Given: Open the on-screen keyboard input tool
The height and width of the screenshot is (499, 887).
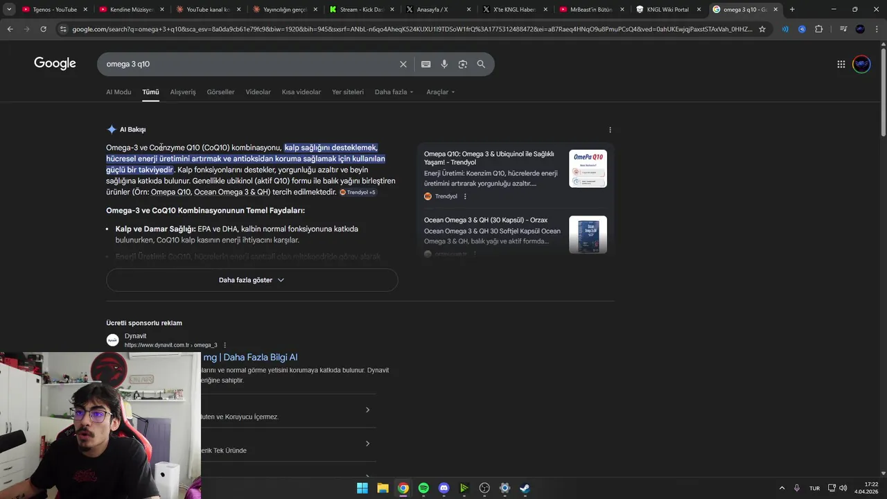Looking at the screenshot, I should 425,64.
